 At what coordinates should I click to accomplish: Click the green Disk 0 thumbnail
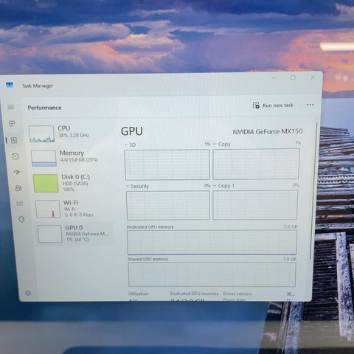click(46, 183)
